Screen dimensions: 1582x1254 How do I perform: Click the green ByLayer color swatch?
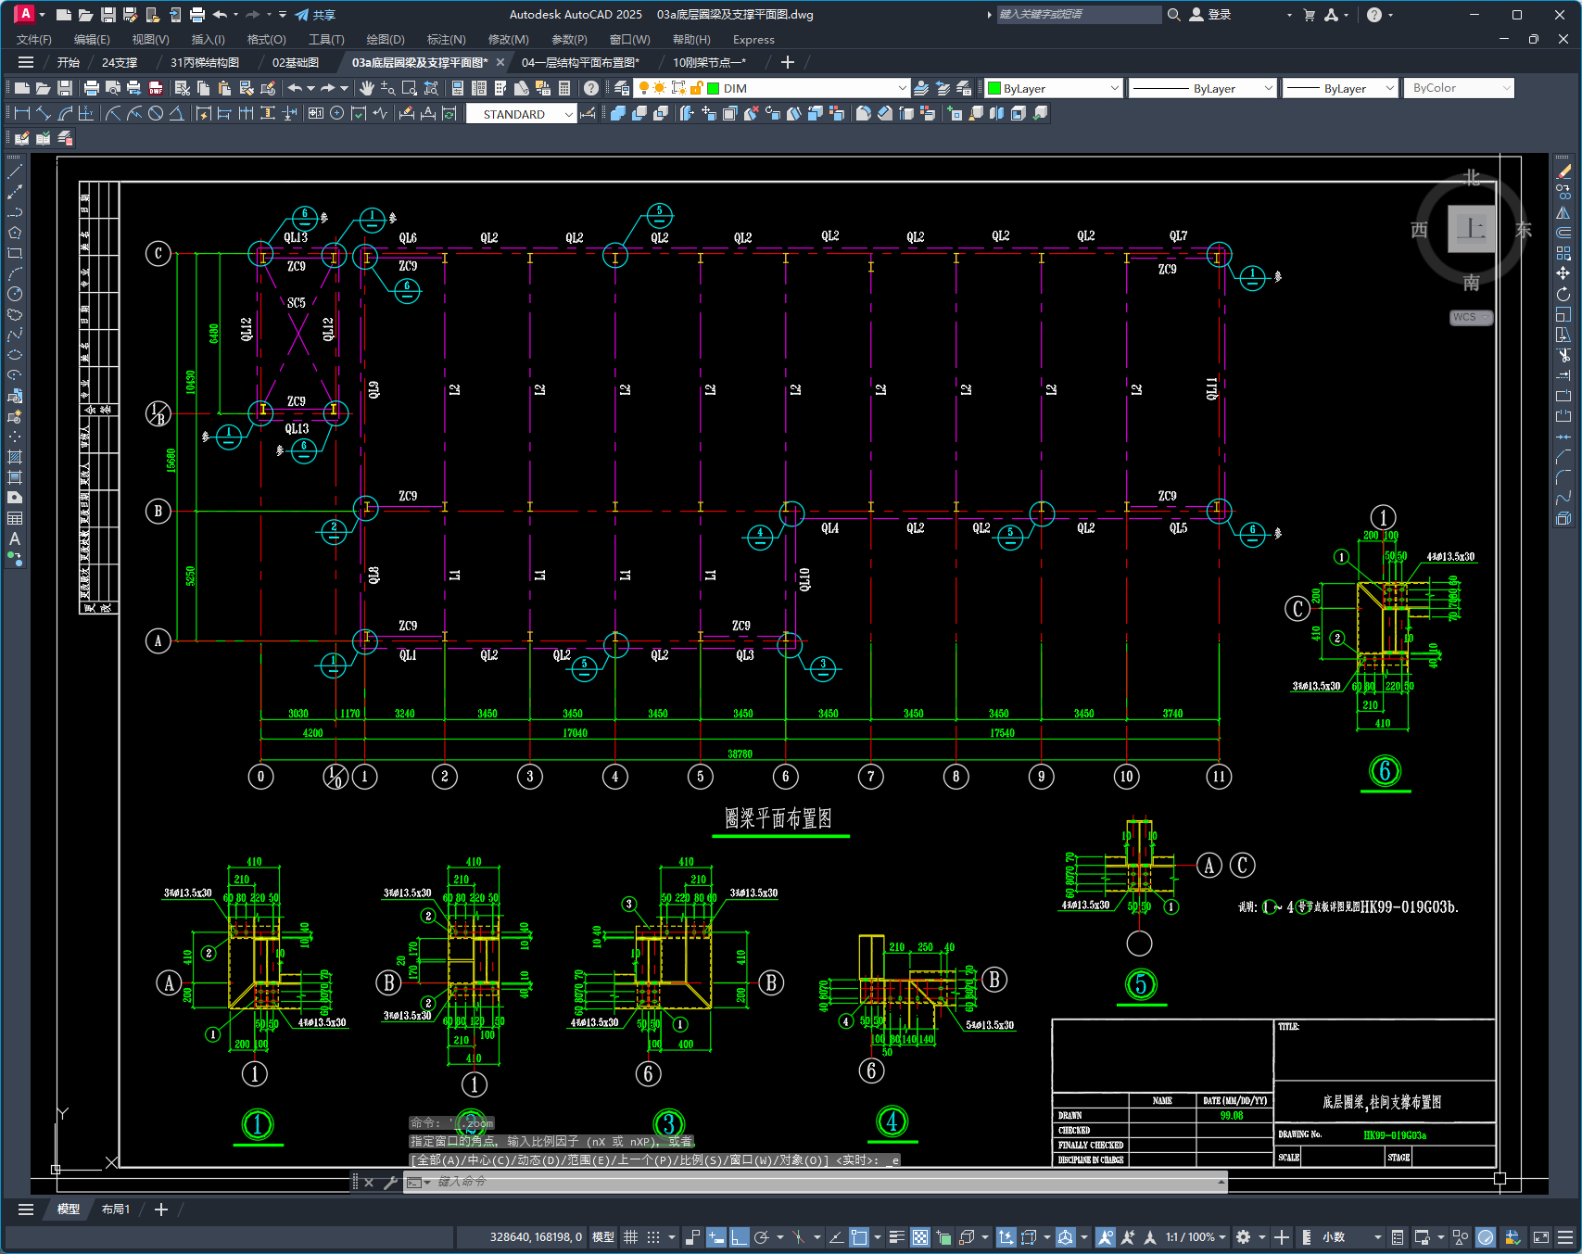coord(994,88)
